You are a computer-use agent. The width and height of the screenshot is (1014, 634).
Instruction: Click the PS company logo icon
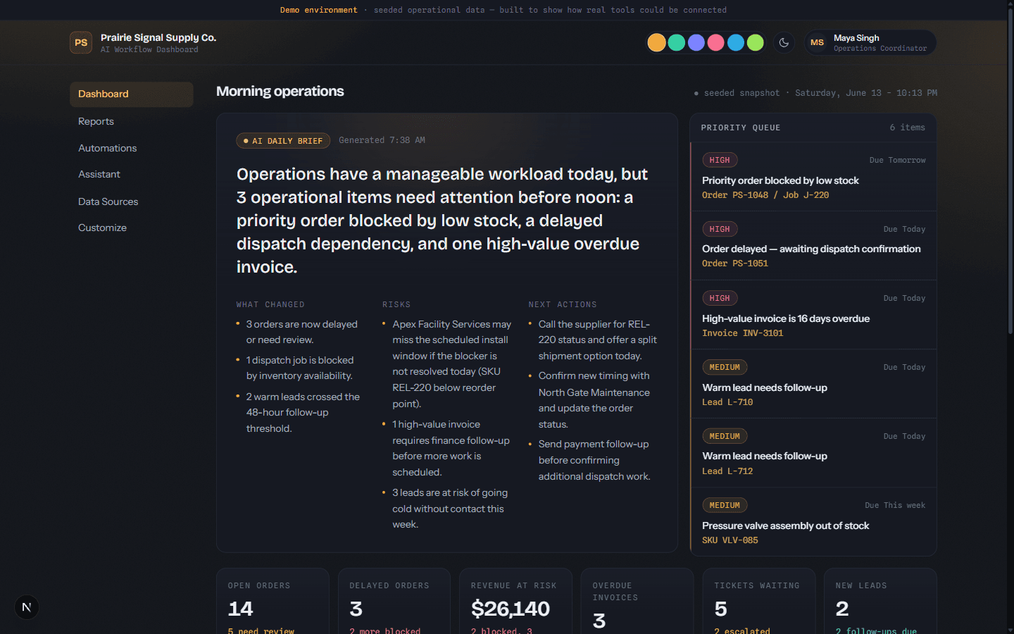tap(81, 42)
